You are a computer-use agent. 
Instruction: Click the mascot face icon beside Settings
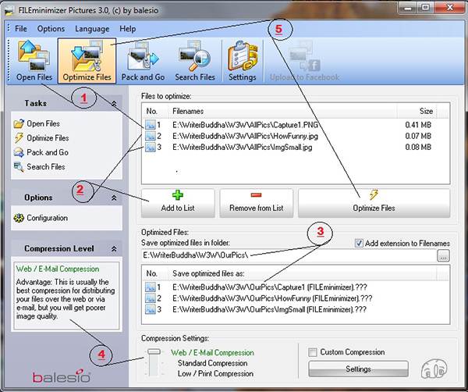point(434,369)
